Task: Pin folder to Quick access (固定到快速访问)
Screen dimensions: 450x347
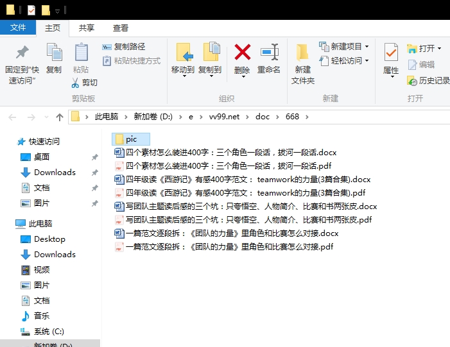Action: click(x=22, y=64)
